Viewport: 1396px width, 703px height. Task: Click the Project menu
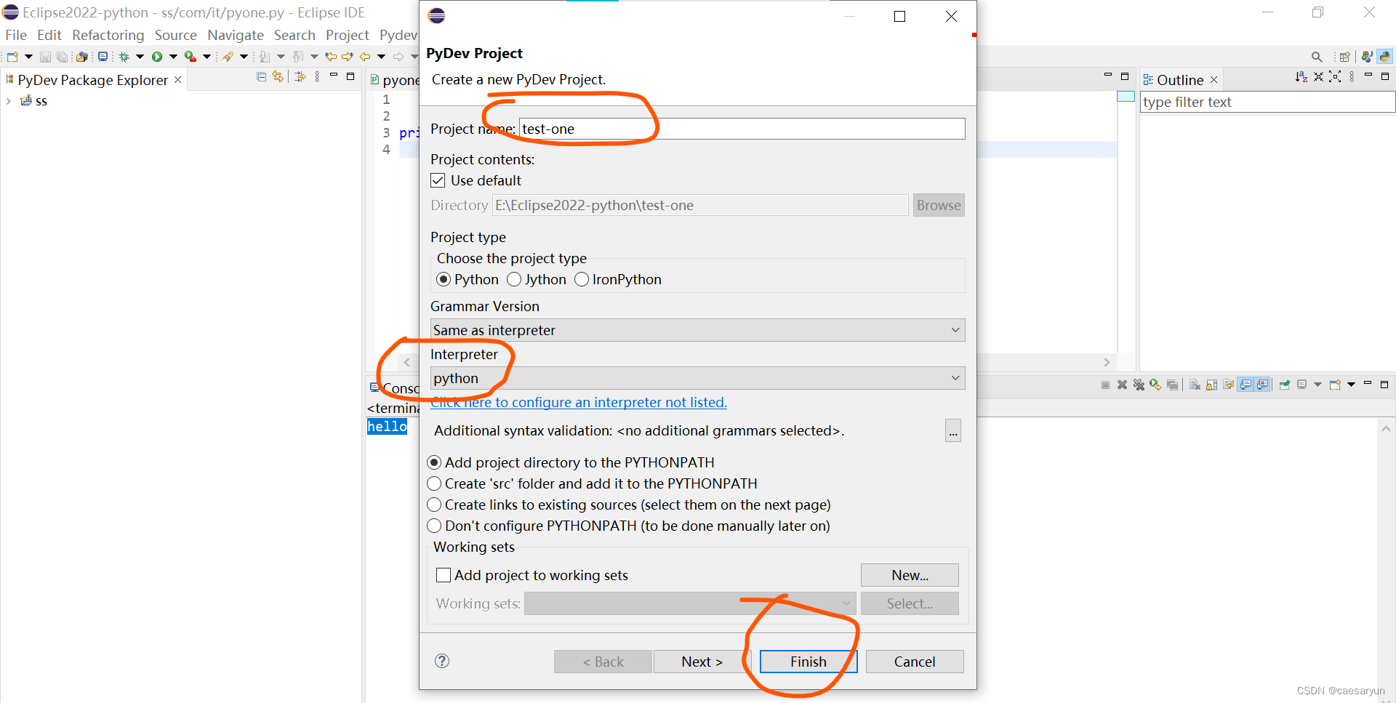pyautogui.click(x=348, y=35)
